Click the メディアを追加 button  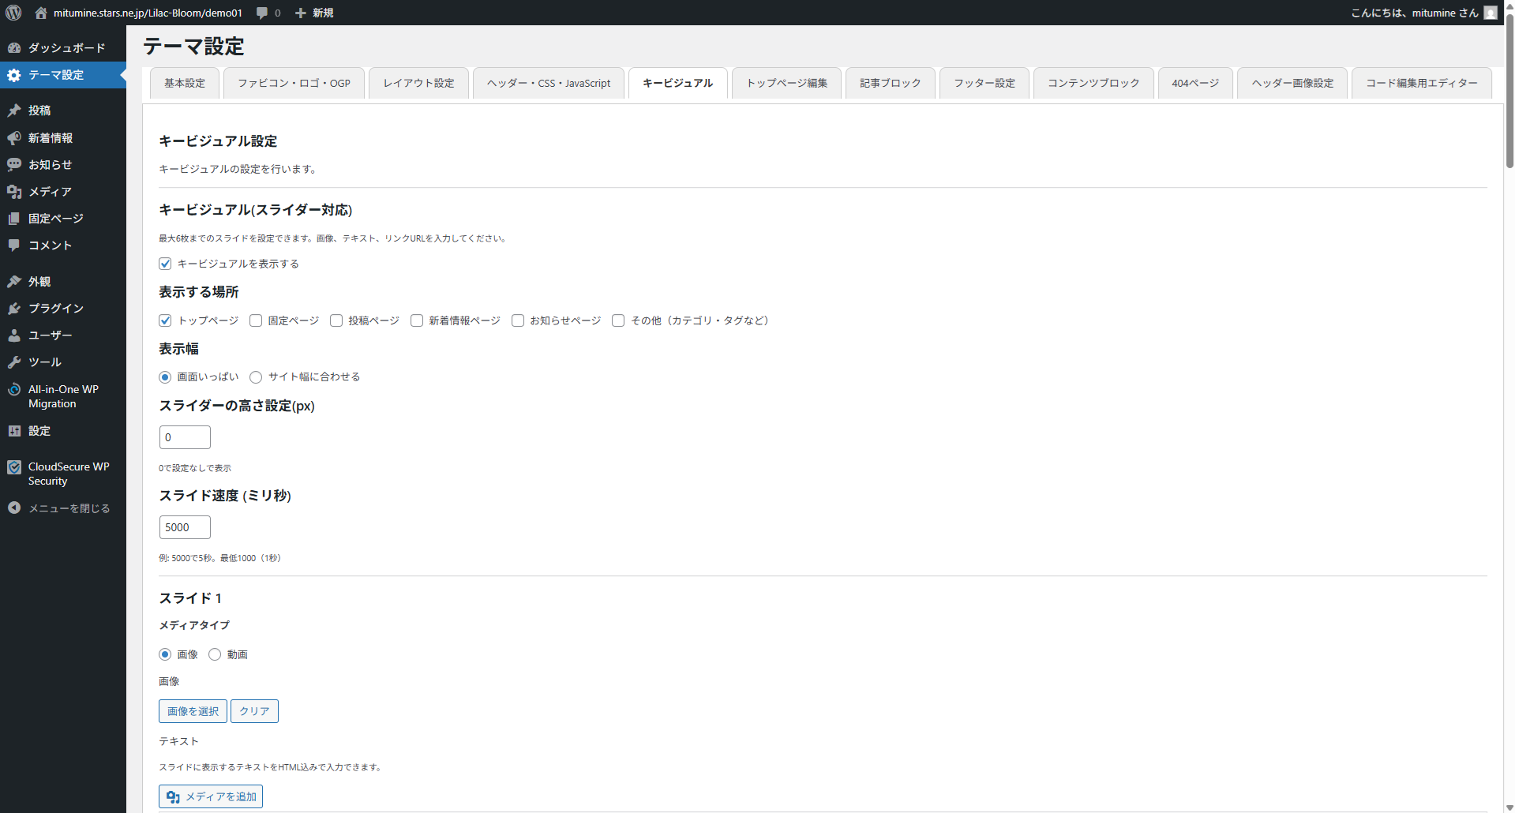coord(211,796)
